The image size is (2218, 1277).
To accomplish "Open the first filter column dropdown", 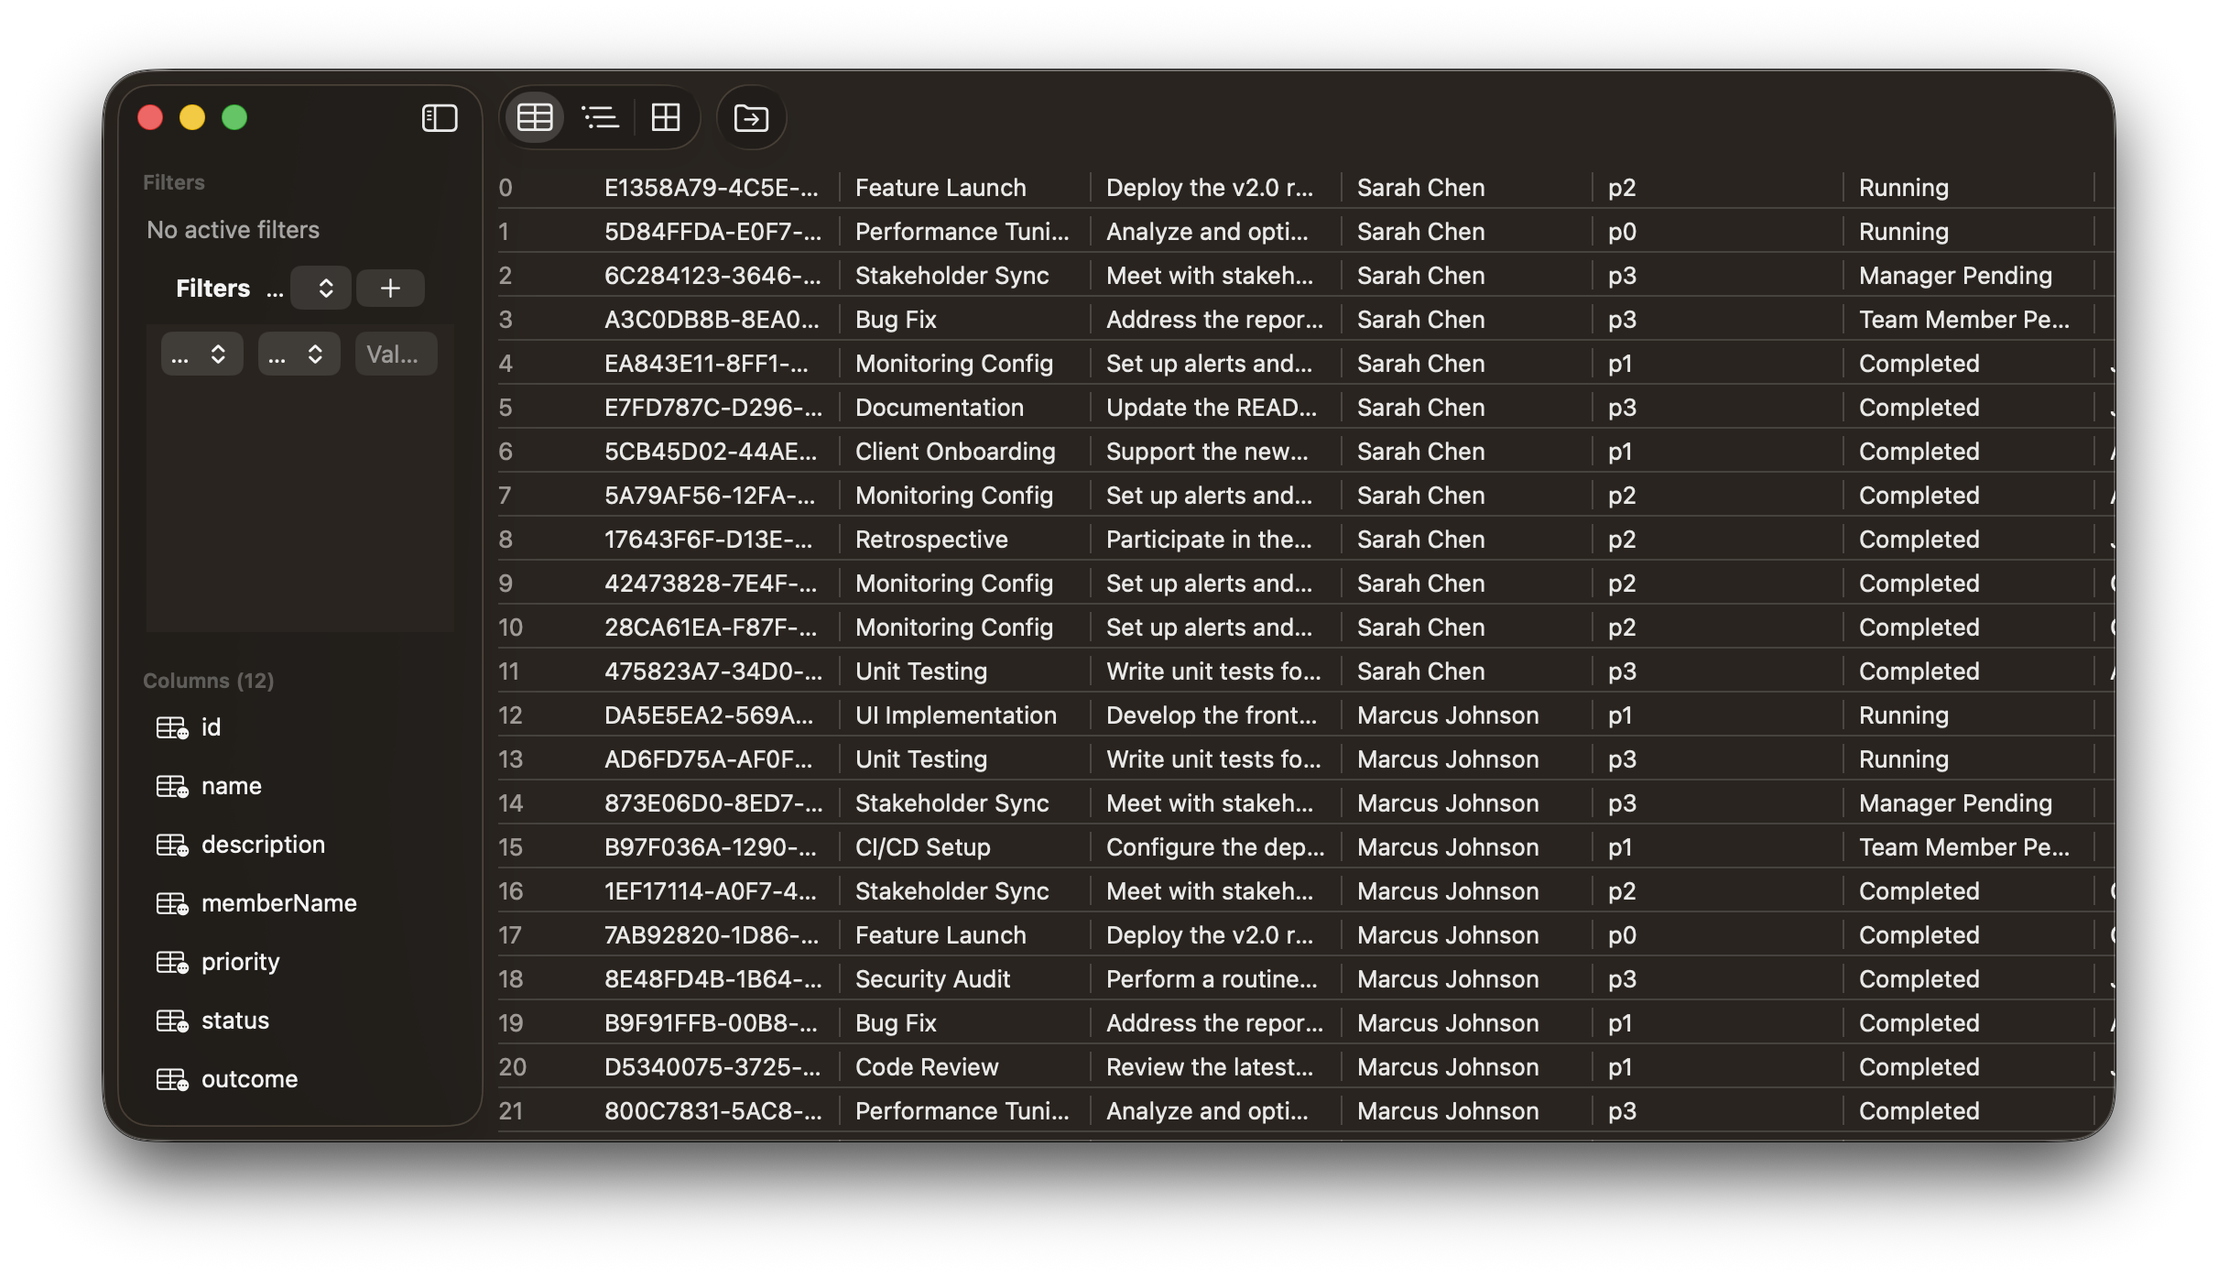I will point(201,355).
